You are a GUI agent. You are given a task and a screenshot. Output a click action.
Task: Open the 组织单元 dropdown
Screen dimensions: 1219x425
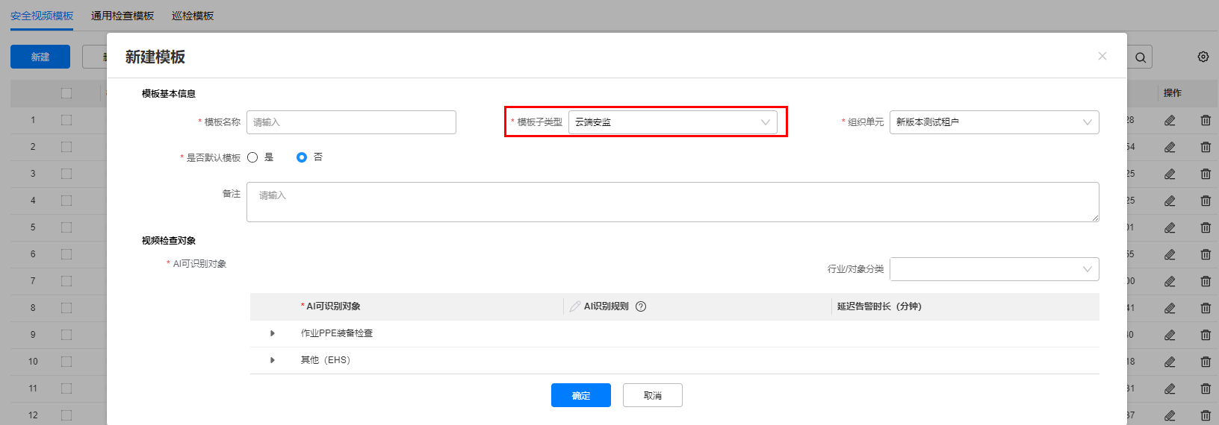993,122
